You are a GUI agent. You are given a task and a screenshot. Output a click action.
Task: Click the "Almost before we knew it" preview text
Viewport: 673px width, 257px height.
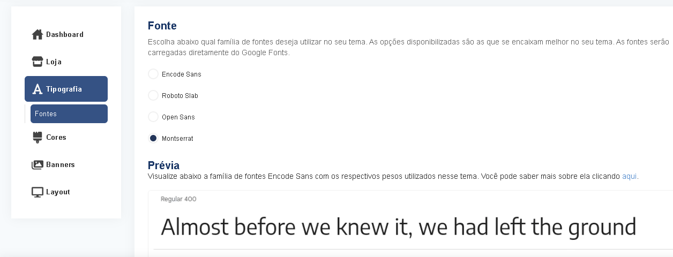click(x=398, y=228)
